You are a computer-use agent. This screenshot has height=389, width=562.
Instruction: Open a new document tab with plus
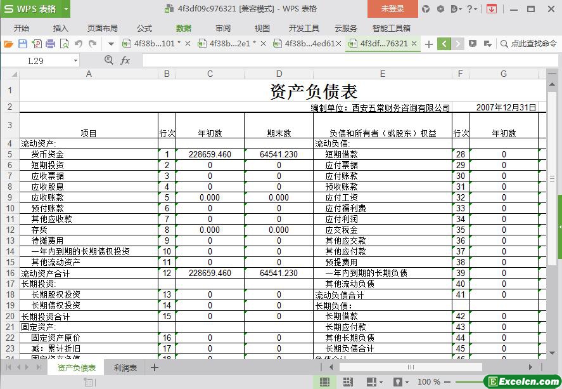tap(429, 44)
